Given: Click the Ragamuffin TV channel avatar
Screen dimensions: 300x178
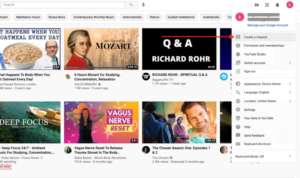Looking at the screenshot, I should [146, 77].
